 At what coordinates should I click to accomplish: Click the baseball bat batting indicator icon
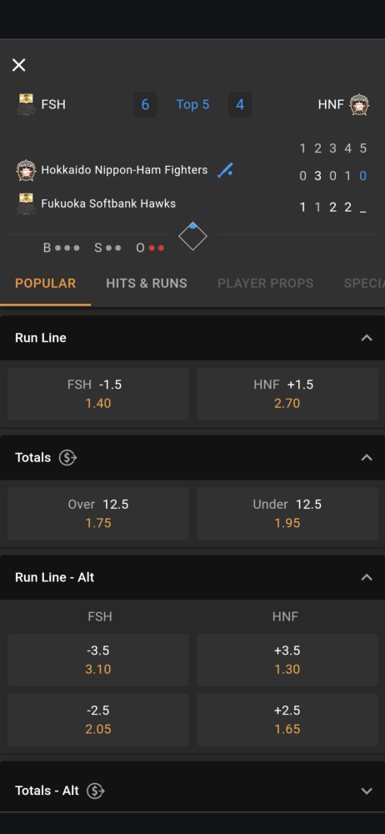click(x=226, y=170)
